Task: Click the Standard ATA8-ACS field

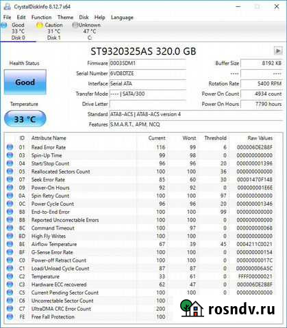Action: click(x=197, y=114)
